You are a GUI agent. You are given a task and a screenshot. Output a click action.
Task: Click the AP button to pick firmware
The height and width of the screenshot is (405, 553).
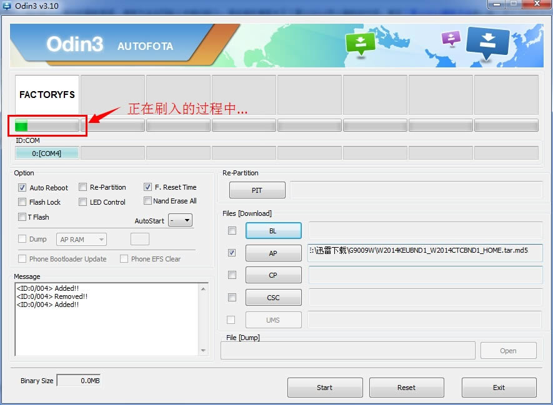(273, 253)
